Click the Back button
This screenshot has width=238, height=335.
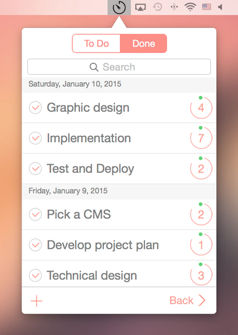coord(181,300)
